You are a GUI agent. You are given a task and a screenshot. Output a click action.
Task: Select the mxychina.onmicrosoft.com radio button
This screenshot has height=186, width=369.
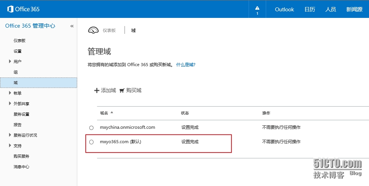click(92, 128)
